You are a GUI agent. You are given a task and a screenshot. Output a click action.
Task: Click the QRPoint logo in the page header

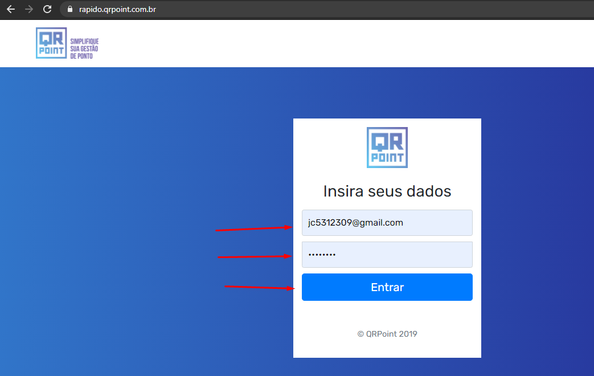click(x=51, y=43)
